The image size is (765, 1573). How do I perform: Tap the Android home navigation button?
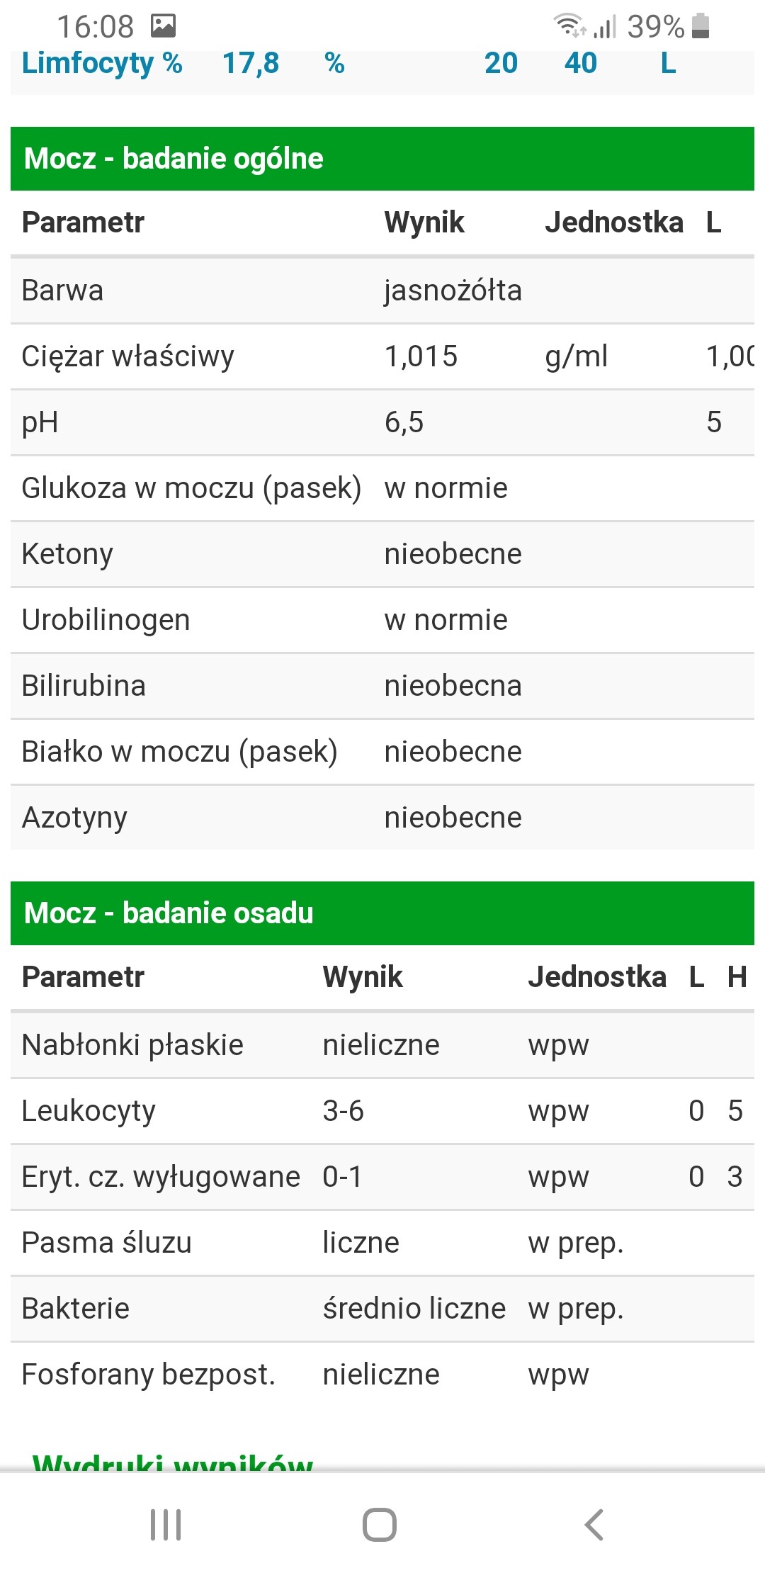pyautogui.click(x=380, y=1525)
